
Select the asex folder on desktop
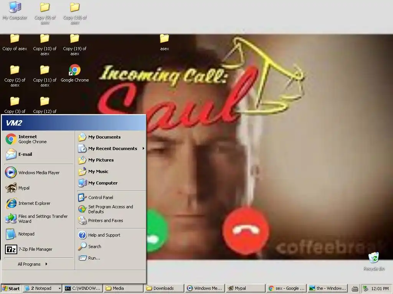point(164,42)
